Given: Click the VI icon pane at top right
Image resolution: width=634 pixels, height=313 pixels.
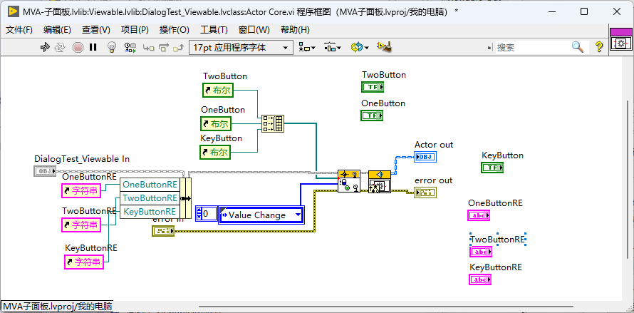Looking at the screenshot, I should point(620,39).
